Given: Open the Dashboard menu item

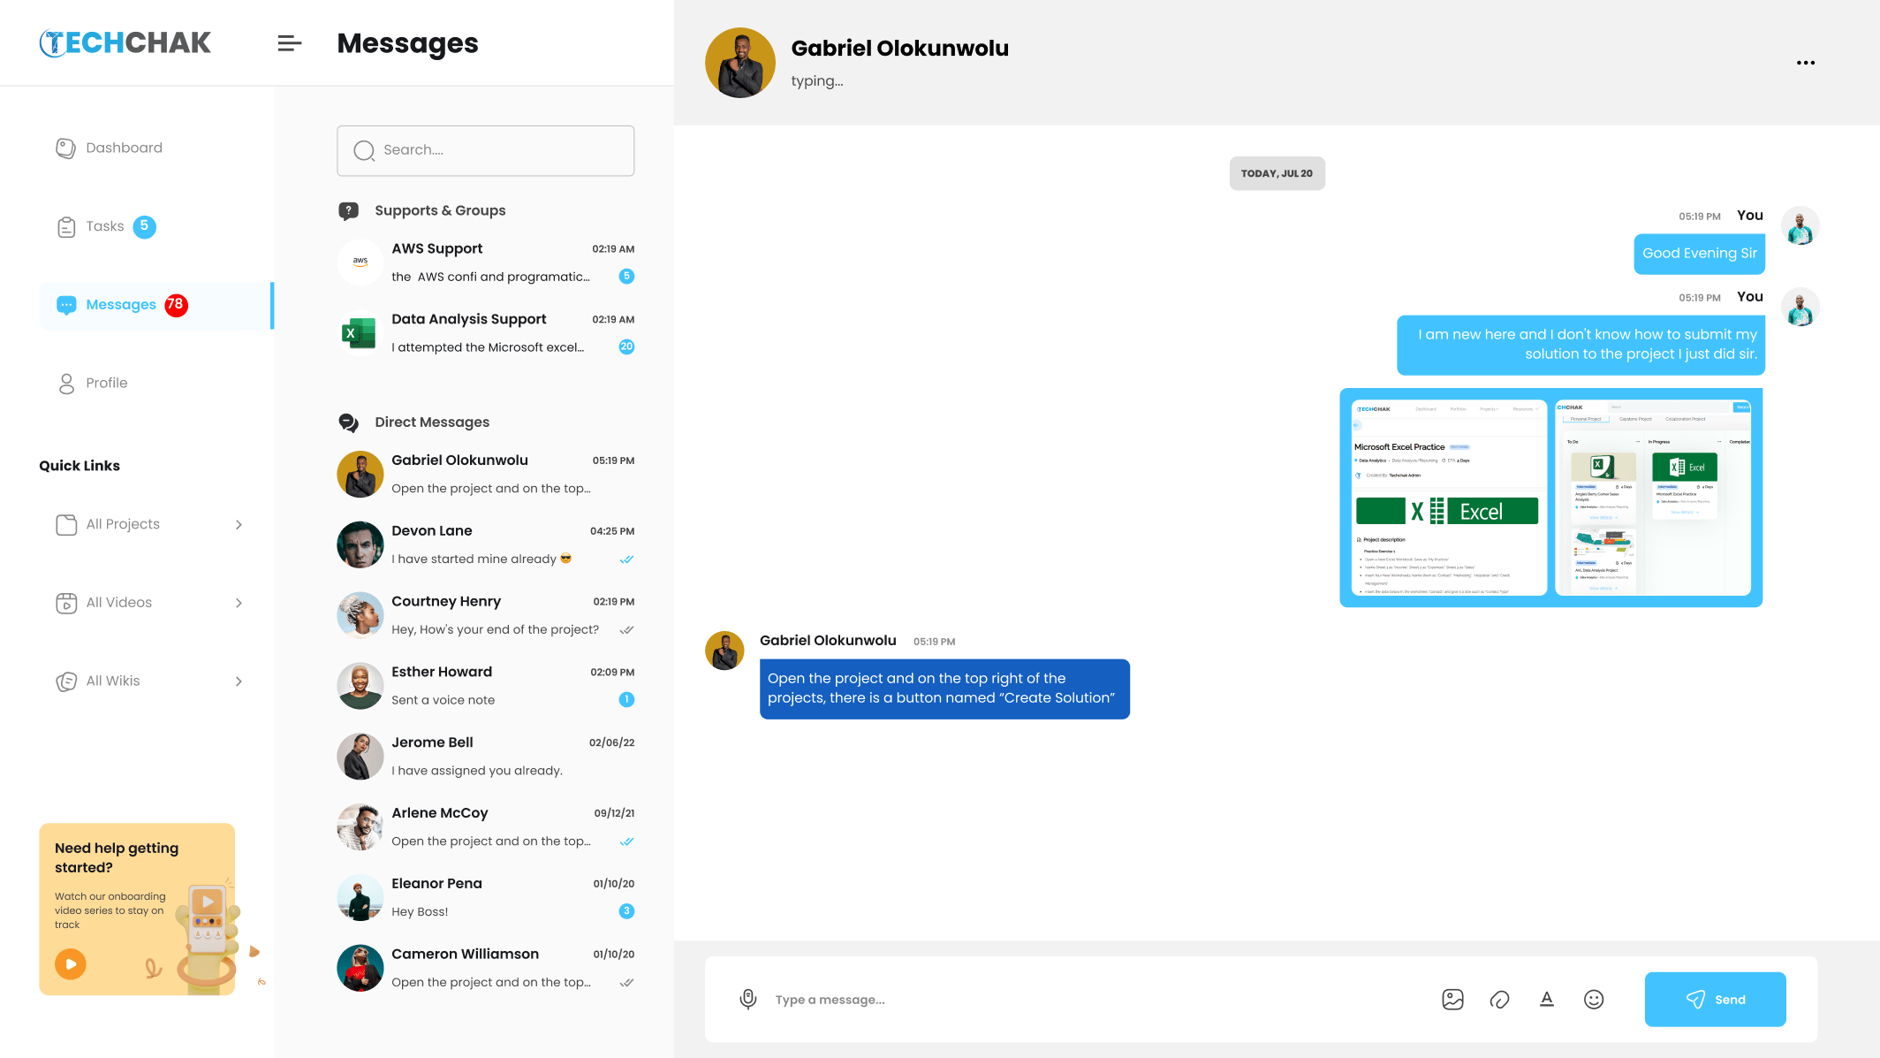Looking at the screenshot, I should tap(124, 148).
